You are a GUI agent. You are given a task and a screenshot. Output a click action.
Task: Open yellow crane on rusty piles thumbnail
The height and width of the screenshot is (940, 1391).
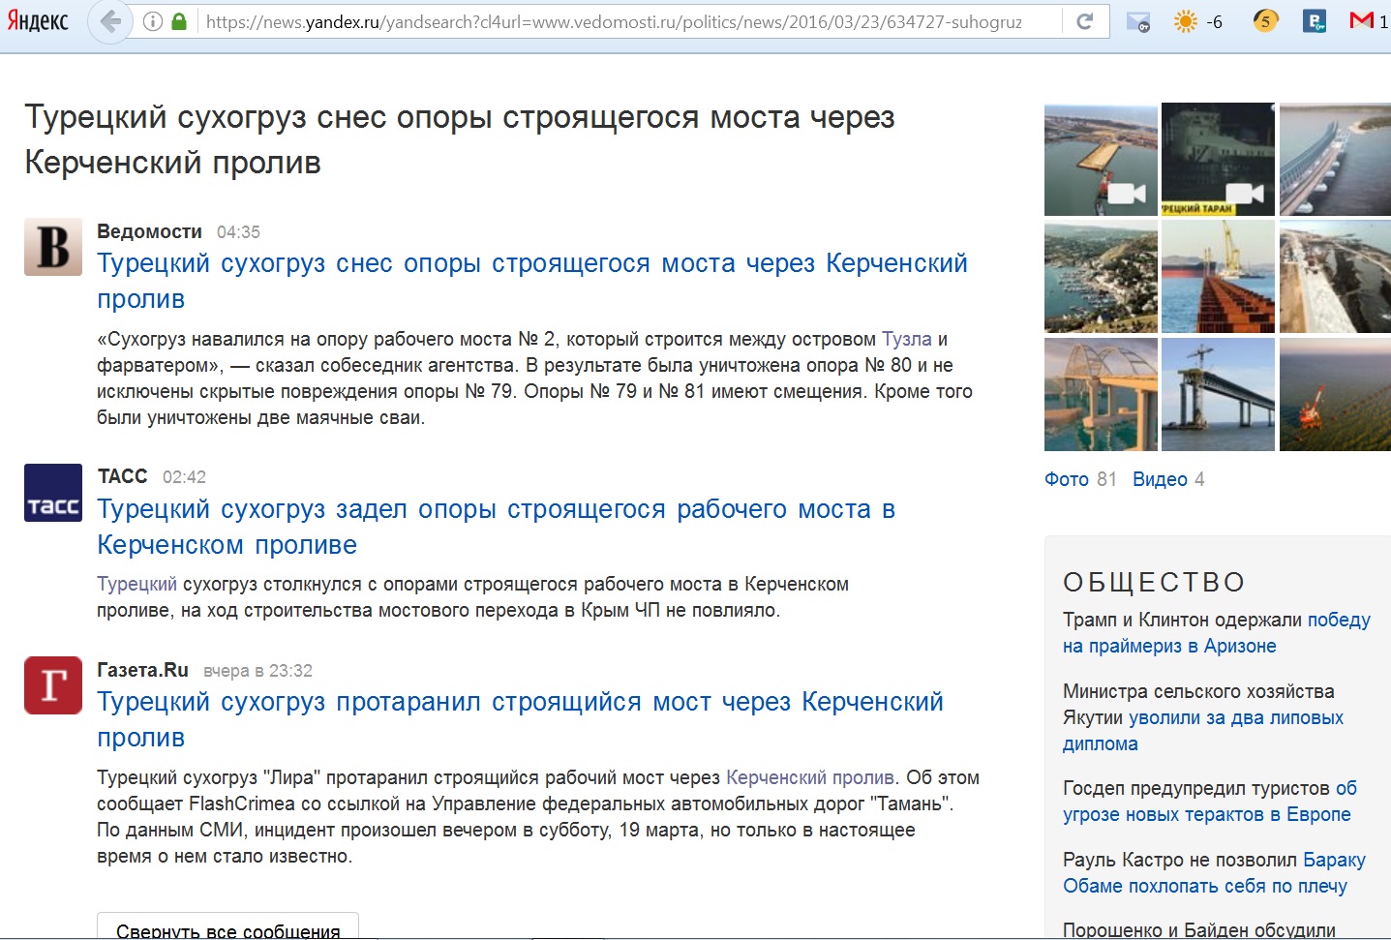click(x=1218, y=277)
